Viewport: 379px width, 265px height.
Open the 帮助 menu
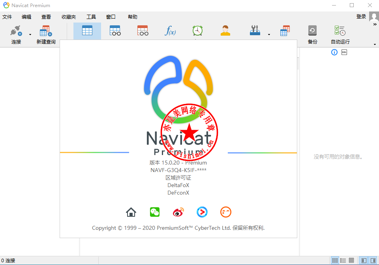click(x=133, y=17)
